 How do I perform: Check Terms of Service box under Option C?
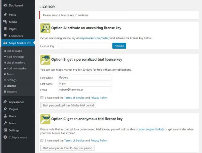click(41, 140)
